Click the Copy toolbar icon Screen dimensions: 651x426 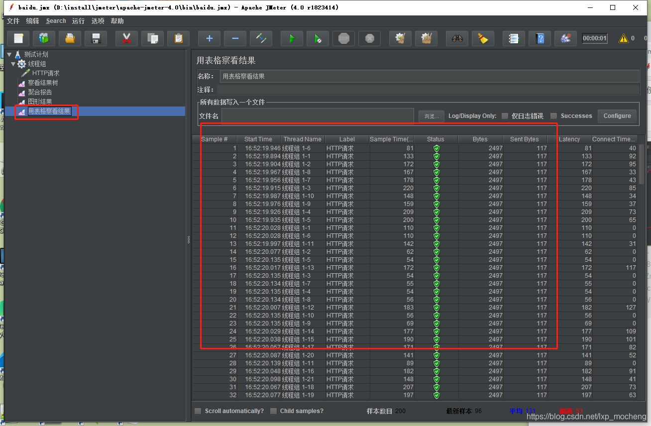152,38
